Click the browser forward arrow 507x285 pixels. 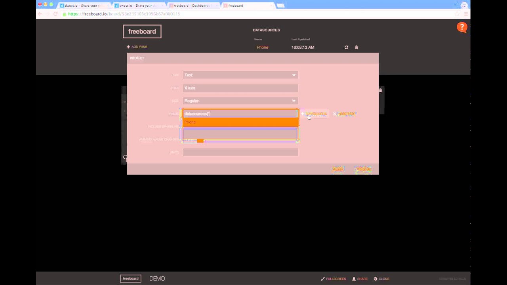pyautogui.click(x=47, y=14)
